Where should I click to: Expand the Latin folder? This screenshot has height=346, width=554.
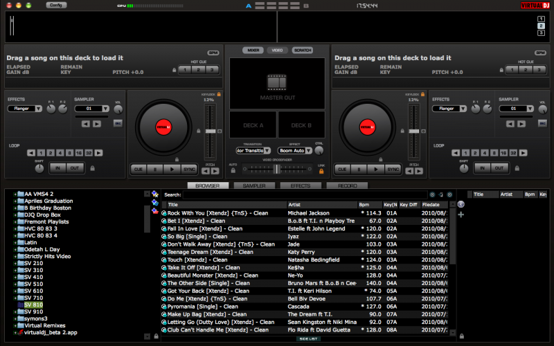(15, 243)
